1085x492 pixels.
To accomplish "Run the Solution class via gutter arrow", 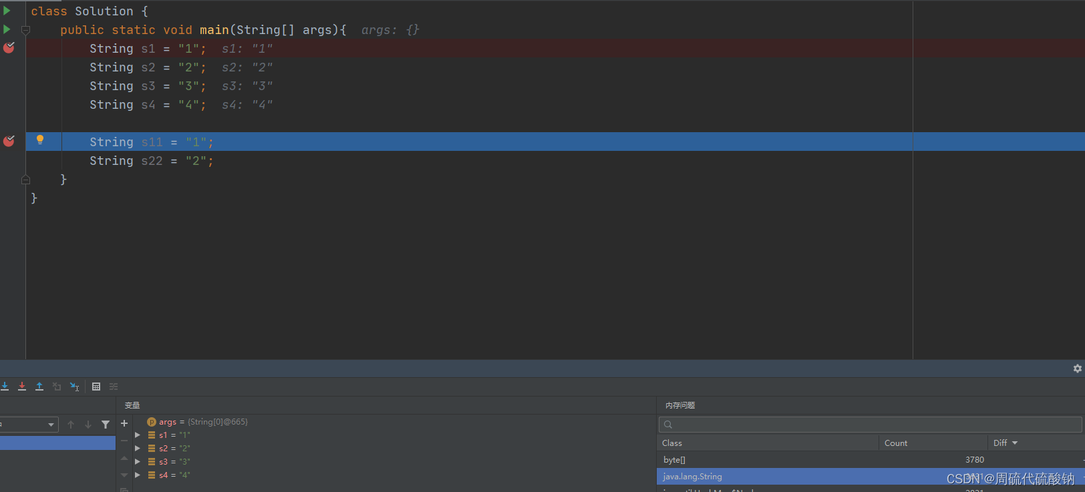I will tap(7, 11).
